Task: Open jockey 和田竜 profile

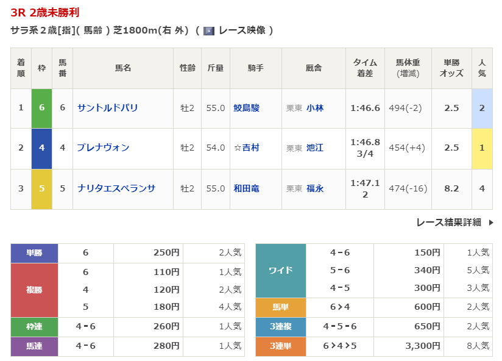Action: [246, 188]
